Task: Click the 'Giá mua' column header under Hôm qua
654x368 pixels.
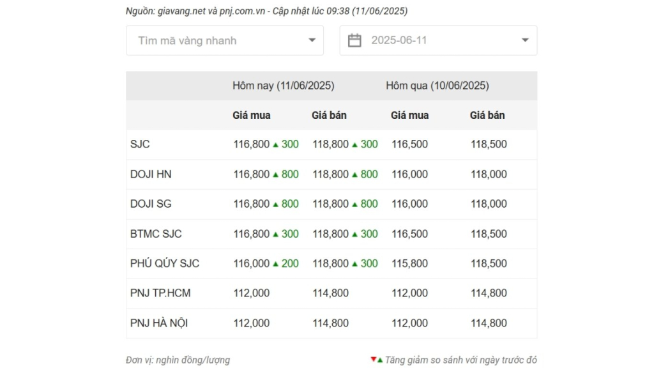Action: [x=409, y=115]
